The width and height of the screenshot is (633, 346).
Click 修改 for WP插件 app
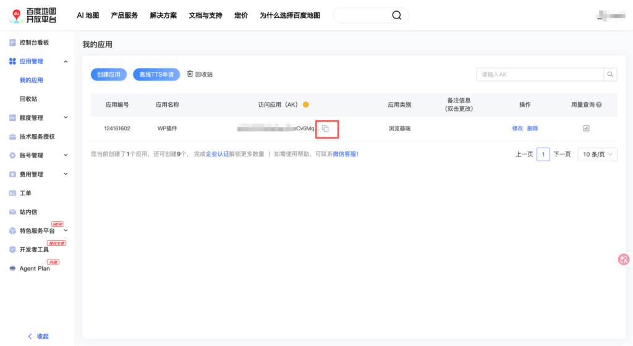point(517,129)
